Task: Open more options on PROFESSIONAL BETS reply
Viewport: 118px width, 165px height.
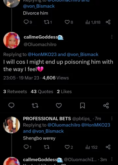Action: [x=112, y=119]
